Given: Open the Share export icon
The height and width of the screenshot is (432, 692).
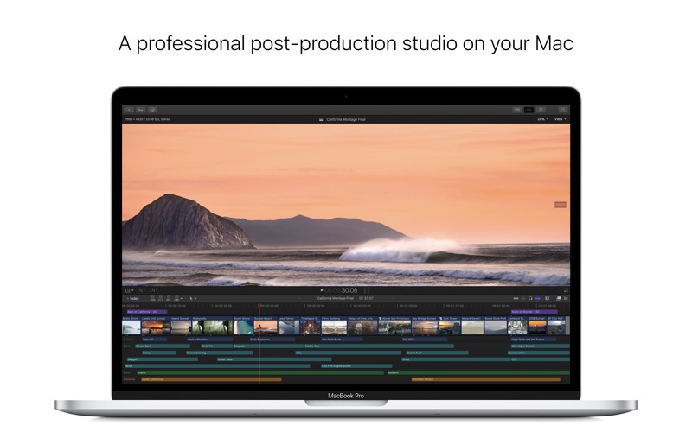Looking at the screenshot, I should pyautogui.click(x=563, y=110).
